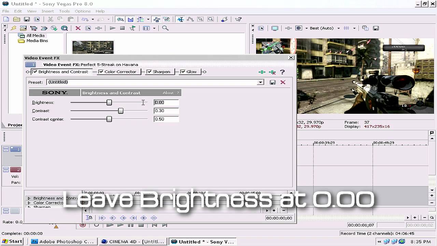Viewport: 437px width, 246px height.
Task: Click the Contrast slider handle
Action: [x=121, y=111]
